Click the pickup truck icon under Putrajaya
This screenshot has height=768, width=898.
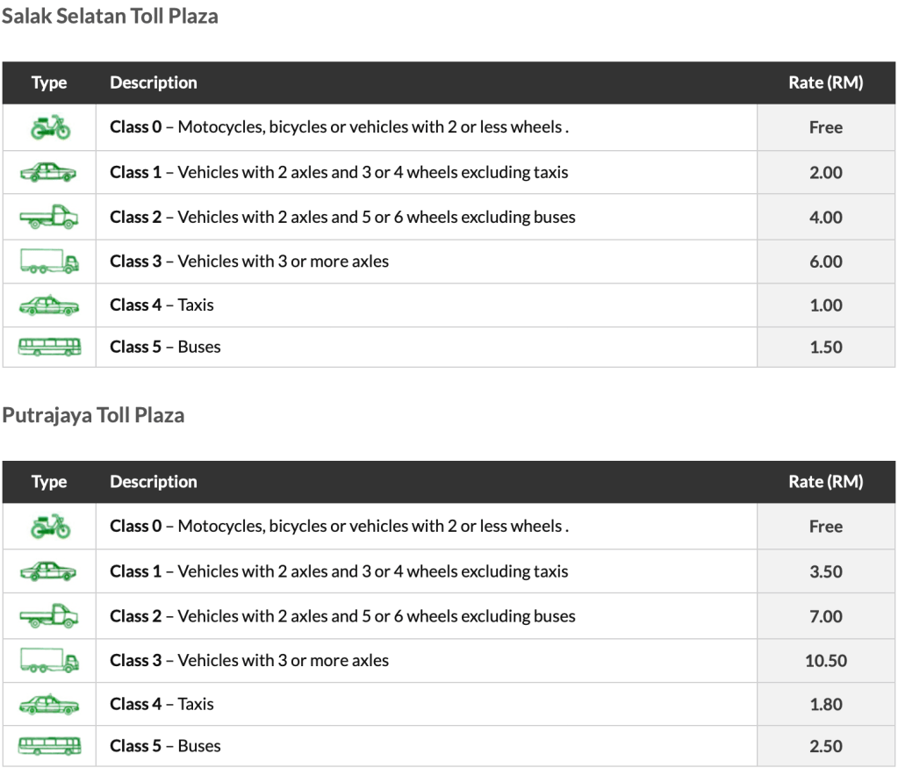[x=49, y=616]
